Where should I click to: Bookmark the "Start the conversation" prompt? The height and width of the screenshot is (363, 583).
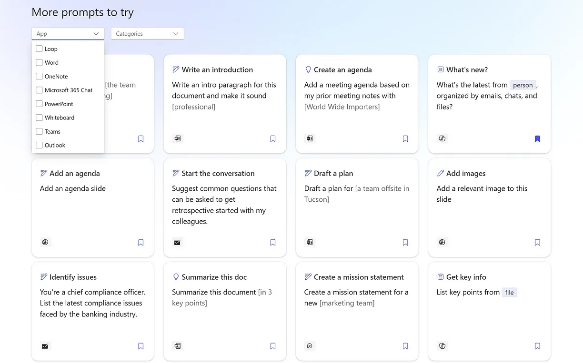point(273,243)
